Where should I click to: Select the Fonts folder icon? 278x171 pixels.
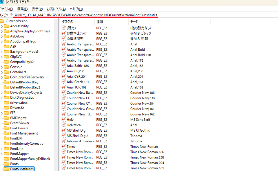(7, 164)
